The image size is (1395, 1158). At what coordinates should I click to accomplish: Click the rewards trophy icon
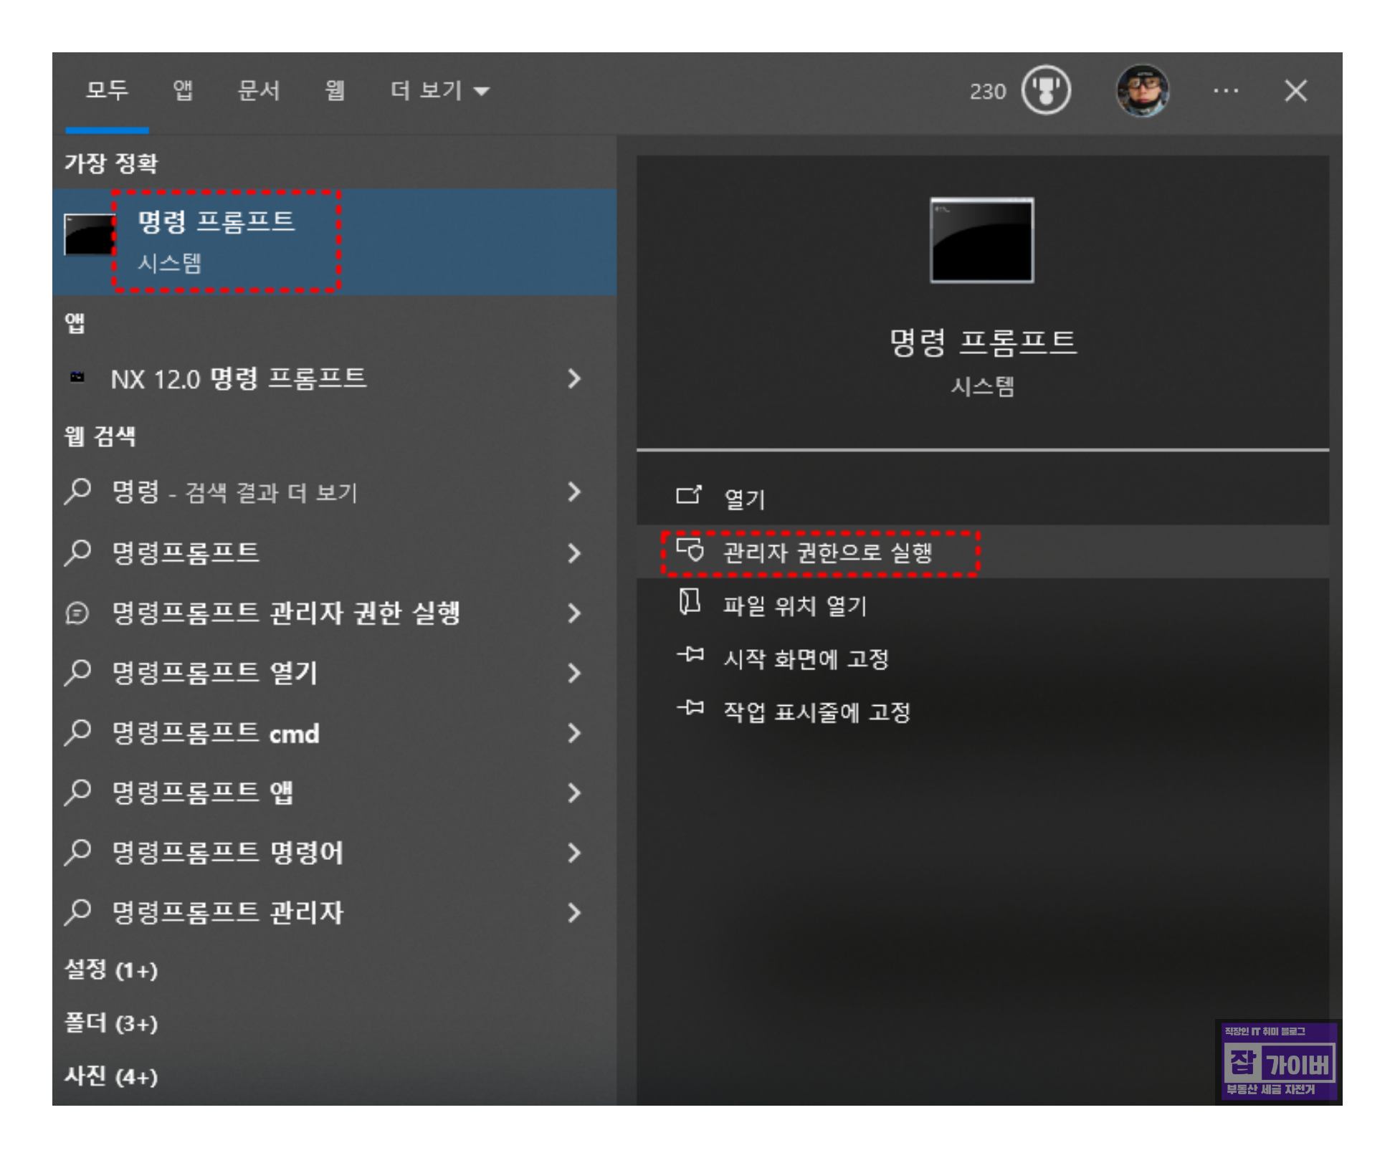(1046, 92)
